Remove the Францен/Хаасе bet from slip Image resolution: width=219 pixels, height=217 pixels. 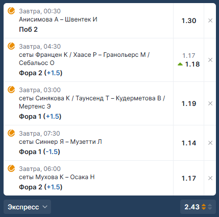(x=210, y=60)
